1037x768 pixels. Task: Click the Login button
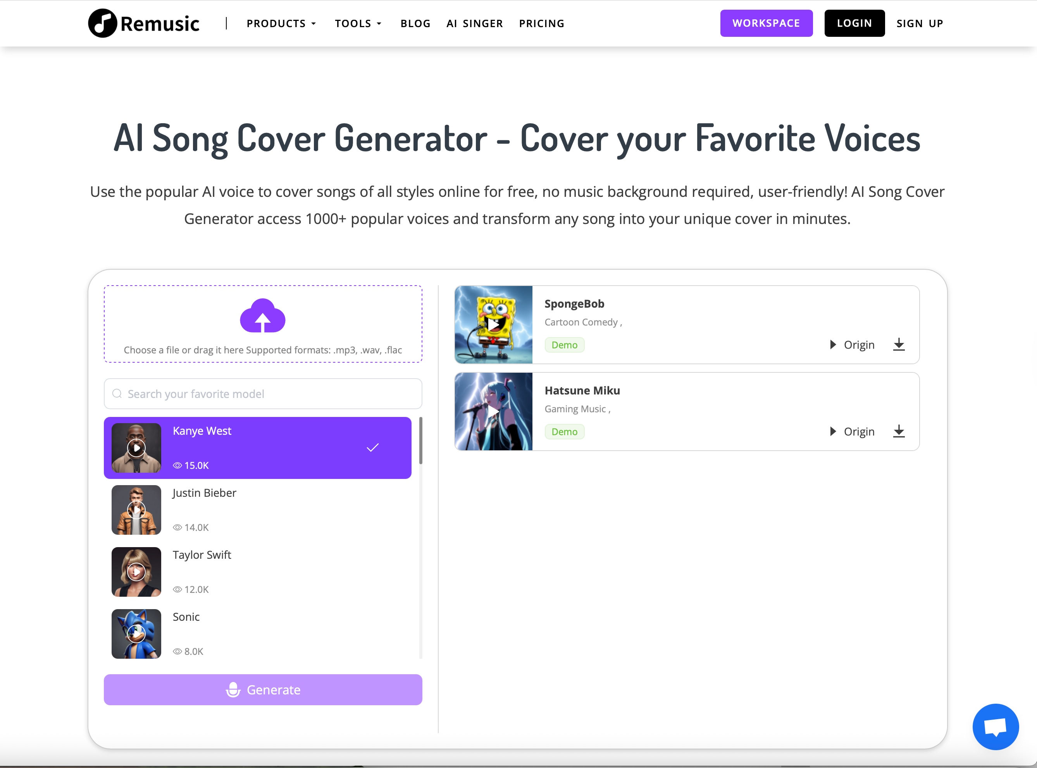point(854,23)
